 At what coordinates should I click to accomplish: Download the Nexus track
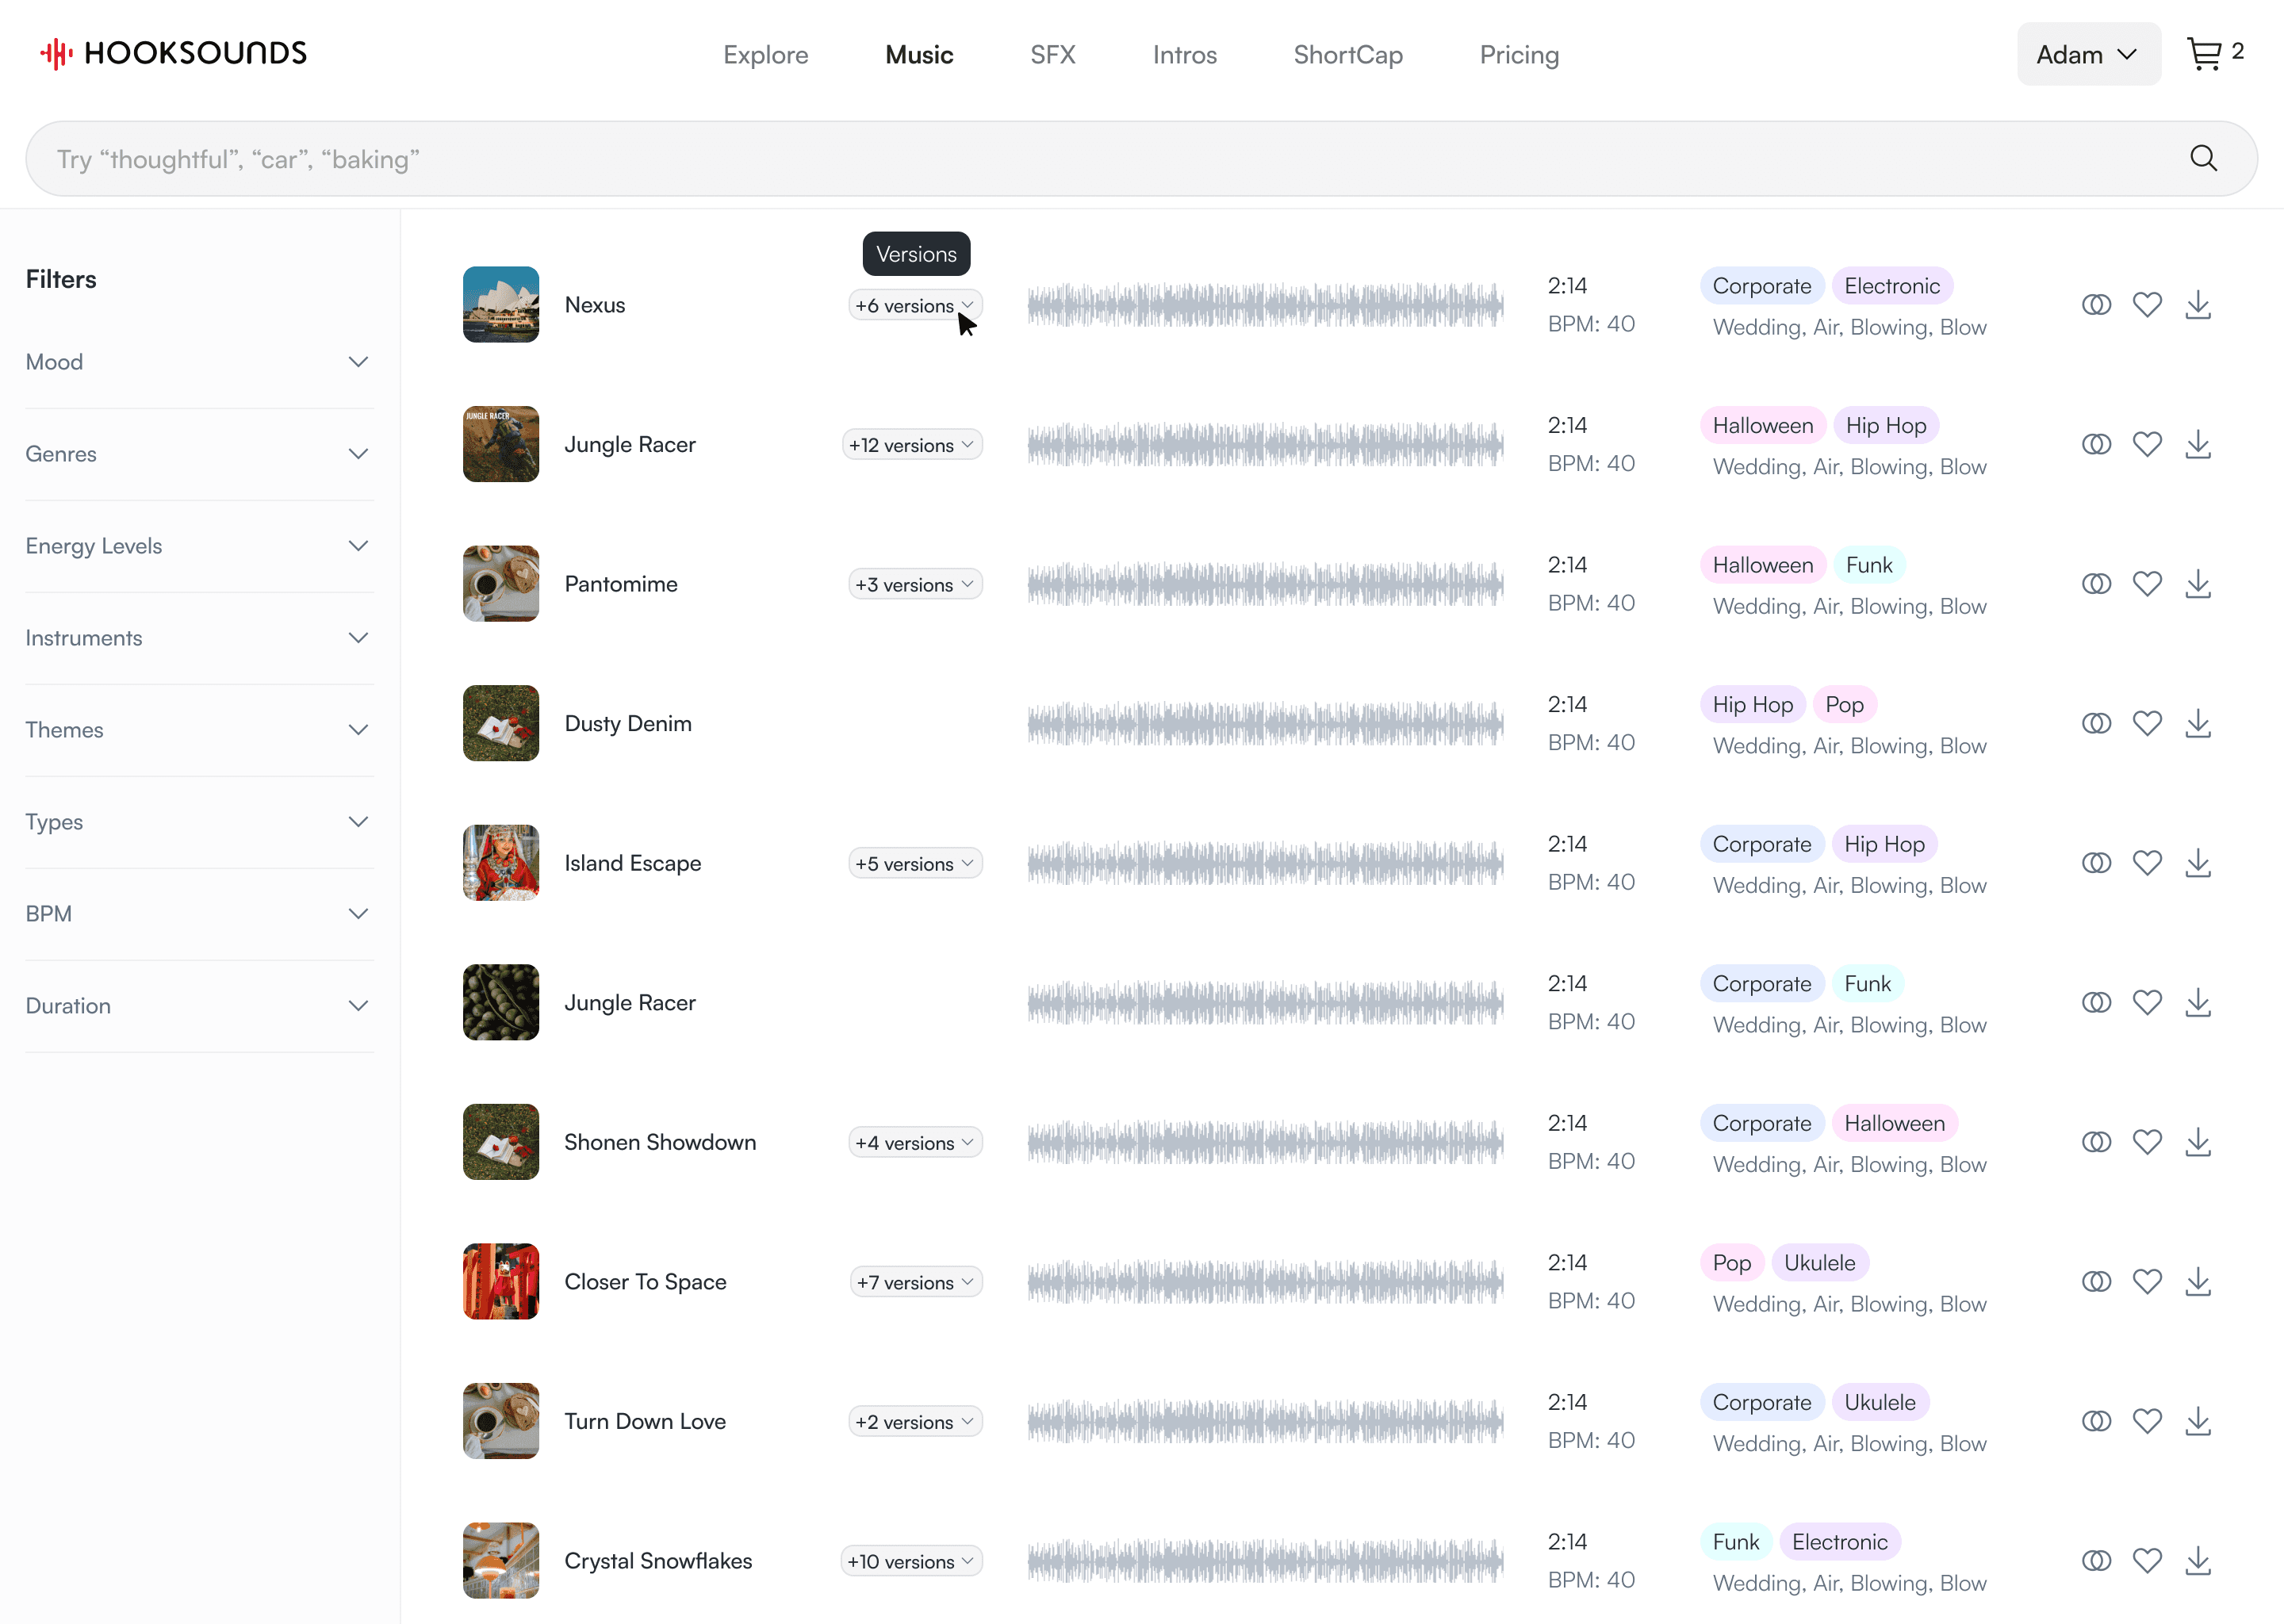(x=2197, y=305)
